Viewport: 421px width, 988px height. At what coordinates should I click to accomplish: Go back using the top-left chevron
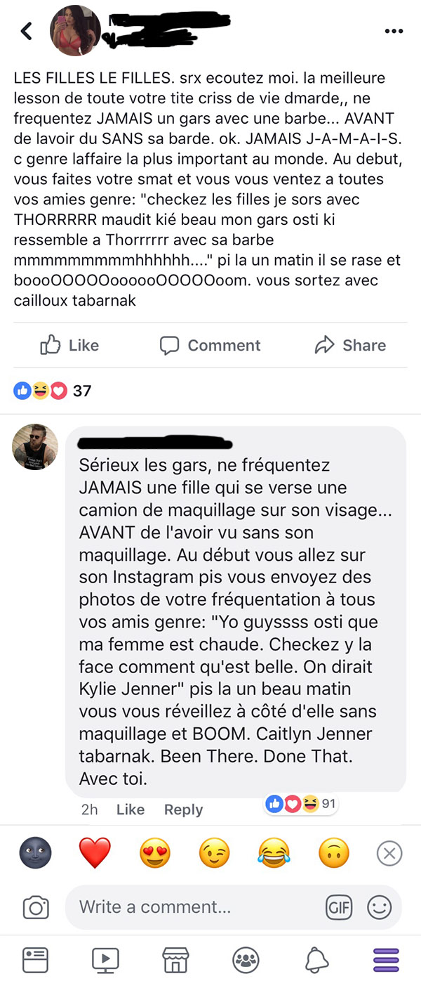[x=27, y=31]
